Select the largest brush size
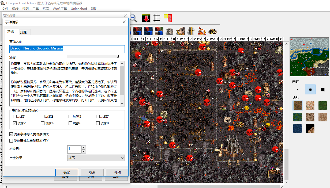The height and width of the screenshot is (188, 330). click(323, 90)
